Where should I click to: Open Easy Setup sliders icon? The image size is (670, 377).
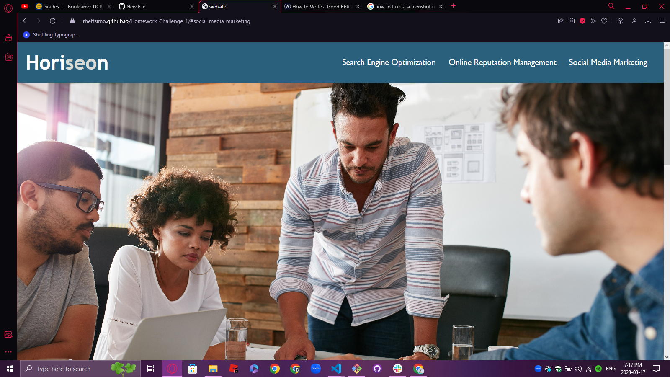[662, 21]
